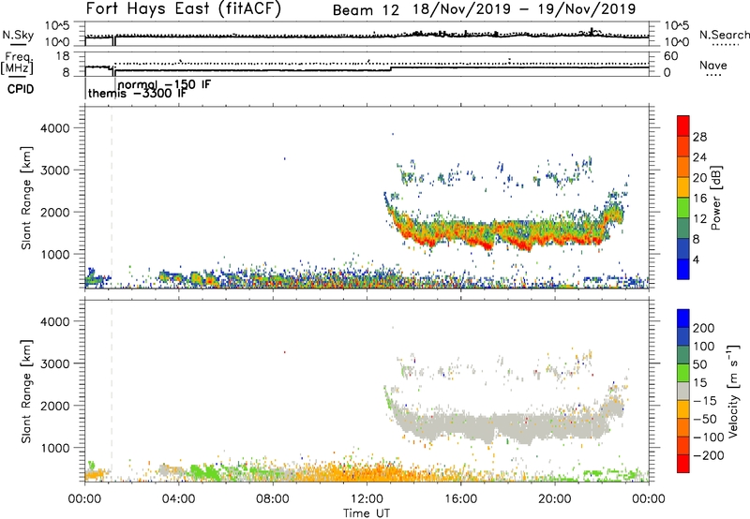The height and width of the screenshot is (519, 750).
Task: Click the dotted line sample under 'N.Search'
Action: pos(725,45)
